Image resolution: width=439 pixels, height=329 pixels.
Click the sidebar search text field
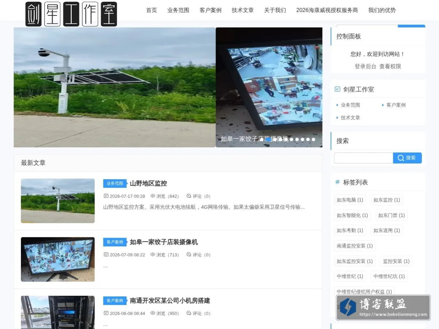(x=364, y=158)
